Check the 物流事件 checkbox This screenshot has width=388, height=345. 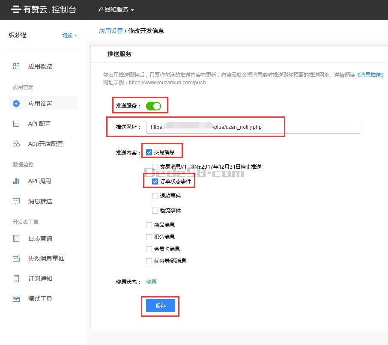click(155, 211)
